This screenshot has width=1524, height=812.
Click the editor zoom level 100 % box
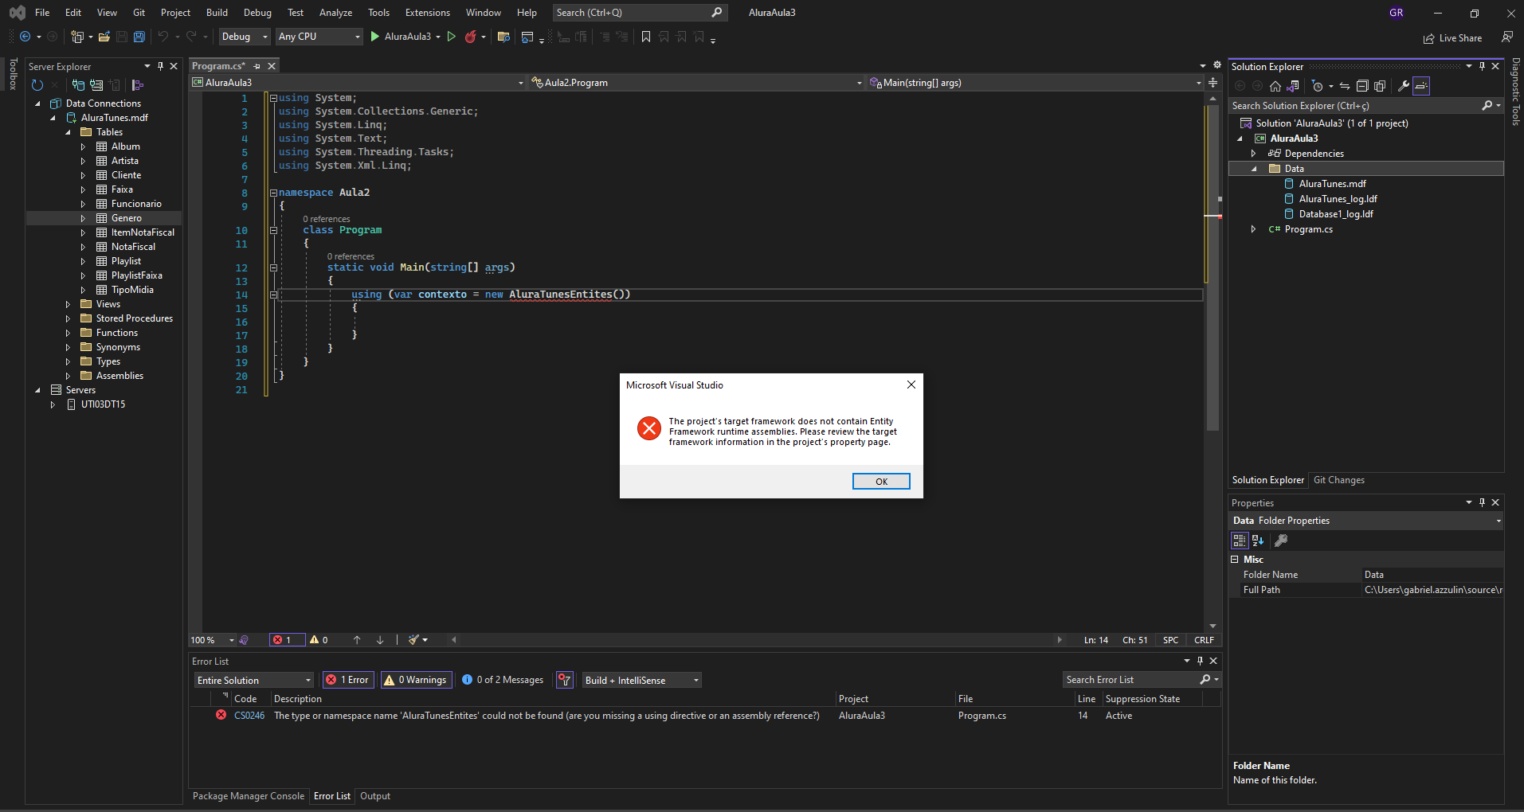click(x=213, y=640)
